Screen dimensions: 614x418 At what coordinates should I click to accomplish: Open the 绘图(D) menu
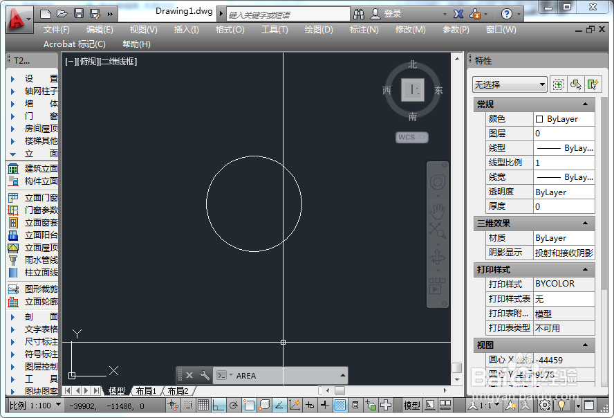(x=318, y=30)
